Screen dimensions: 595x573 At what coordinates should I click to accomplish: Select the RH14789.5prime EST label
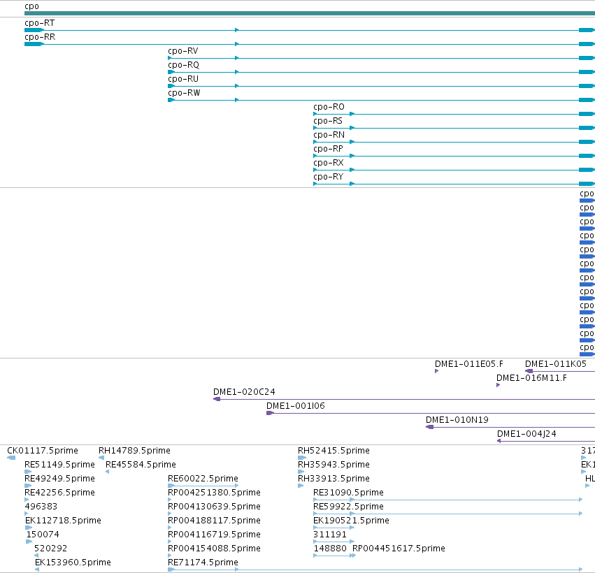point(134,451)
